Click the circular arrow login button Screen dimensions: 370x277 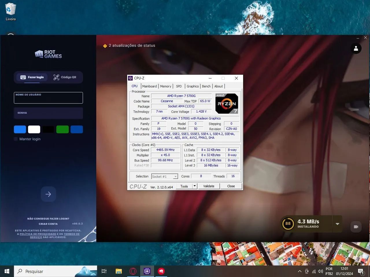point(48,194)
